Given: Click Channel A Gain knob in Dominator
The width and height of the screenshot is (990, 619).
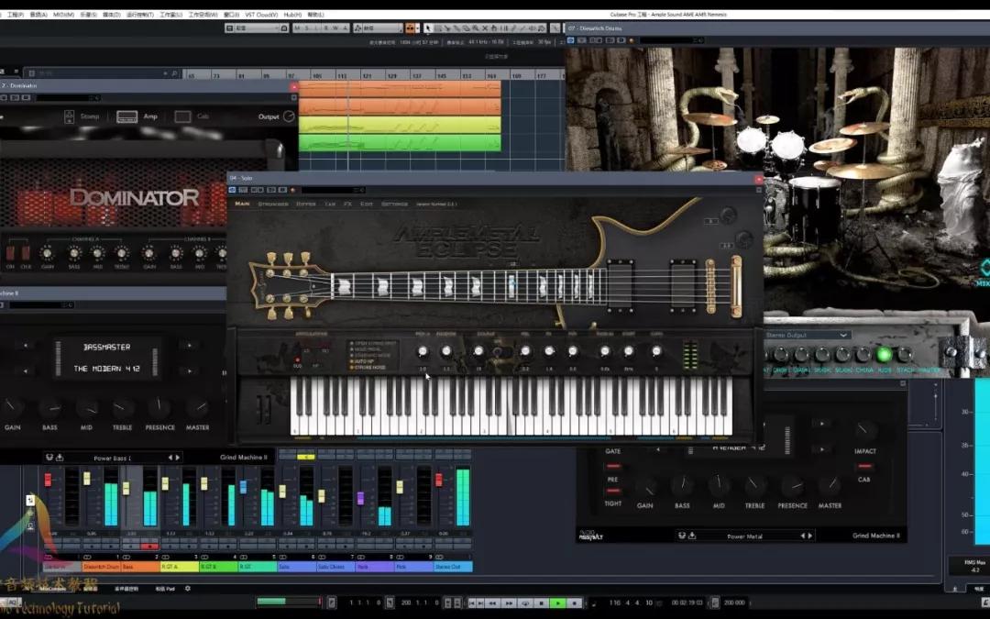Looking at the screenshot, I should [47, 253].
